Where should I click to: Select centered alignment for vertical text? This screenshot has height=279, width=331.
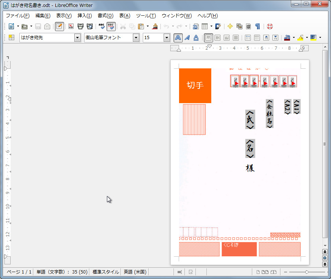click(217, 38)
